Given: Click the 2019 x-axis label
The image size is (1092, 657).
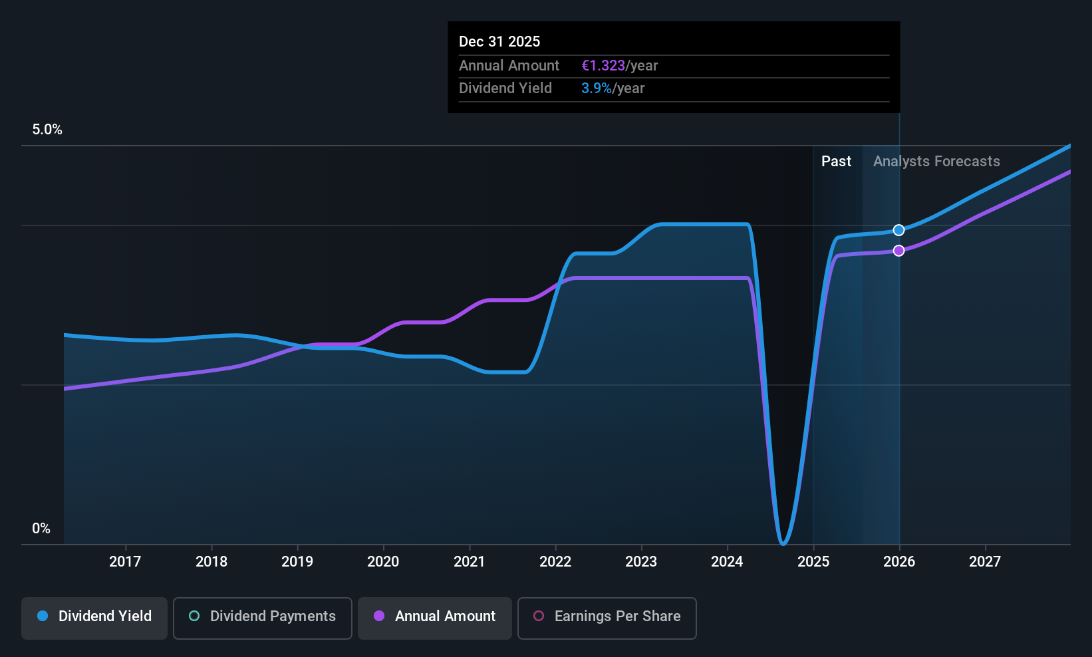Looking at the screenshot, I should click(297, 561).
